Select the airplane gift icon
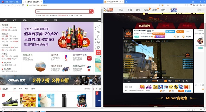Screen dimensions: 206x112 pyautogui.click(x=166, y=87)
